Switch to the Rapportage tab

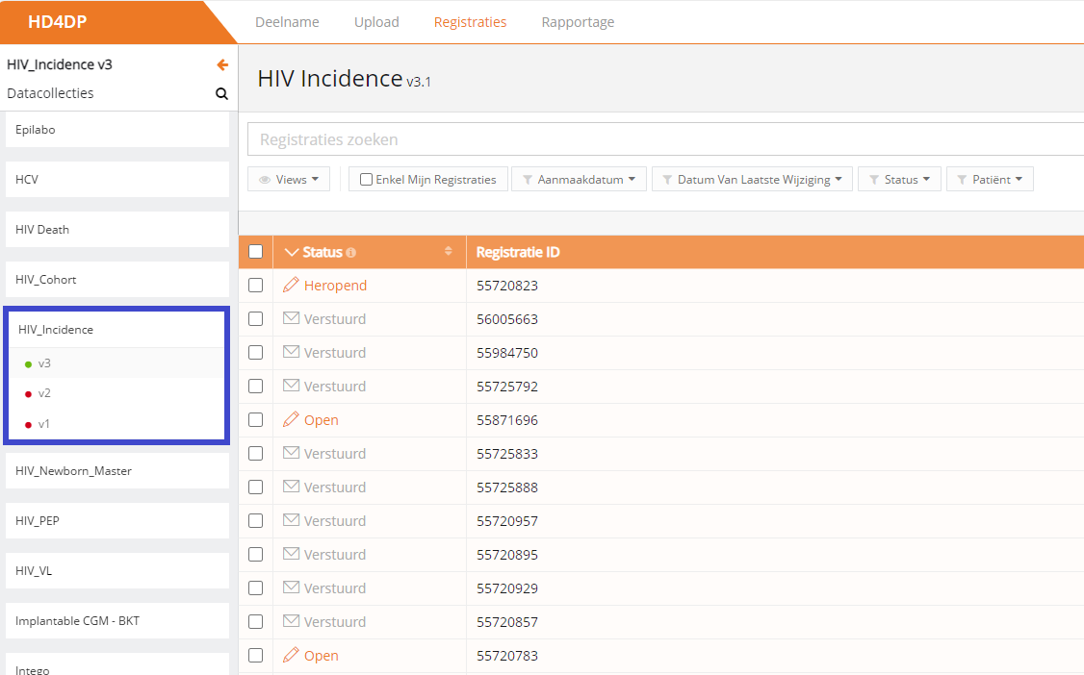click(x=578, y=22)
